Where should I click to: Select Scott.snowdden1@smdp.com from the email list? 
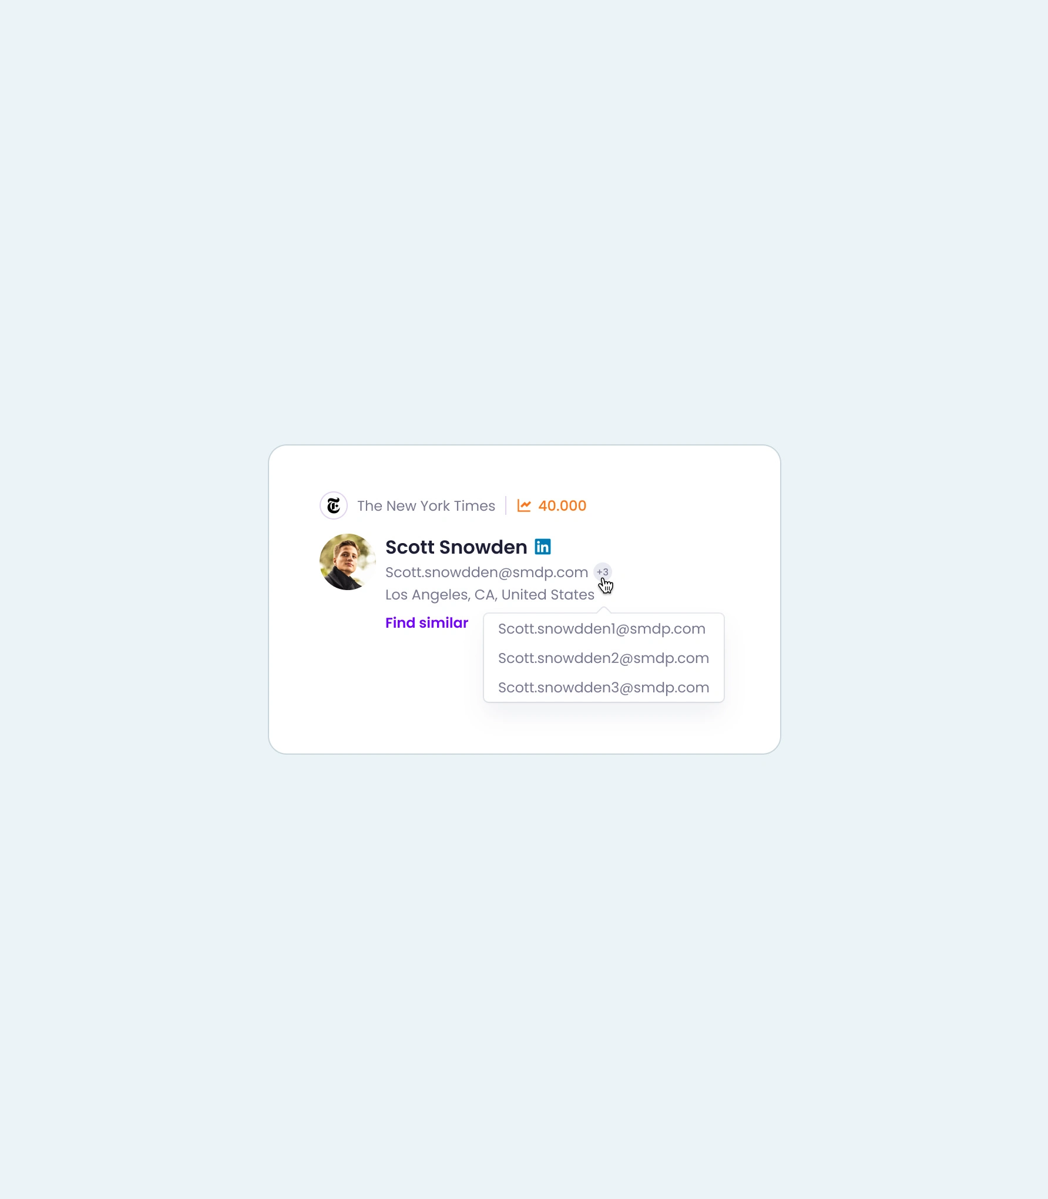[x=602, y=629]
